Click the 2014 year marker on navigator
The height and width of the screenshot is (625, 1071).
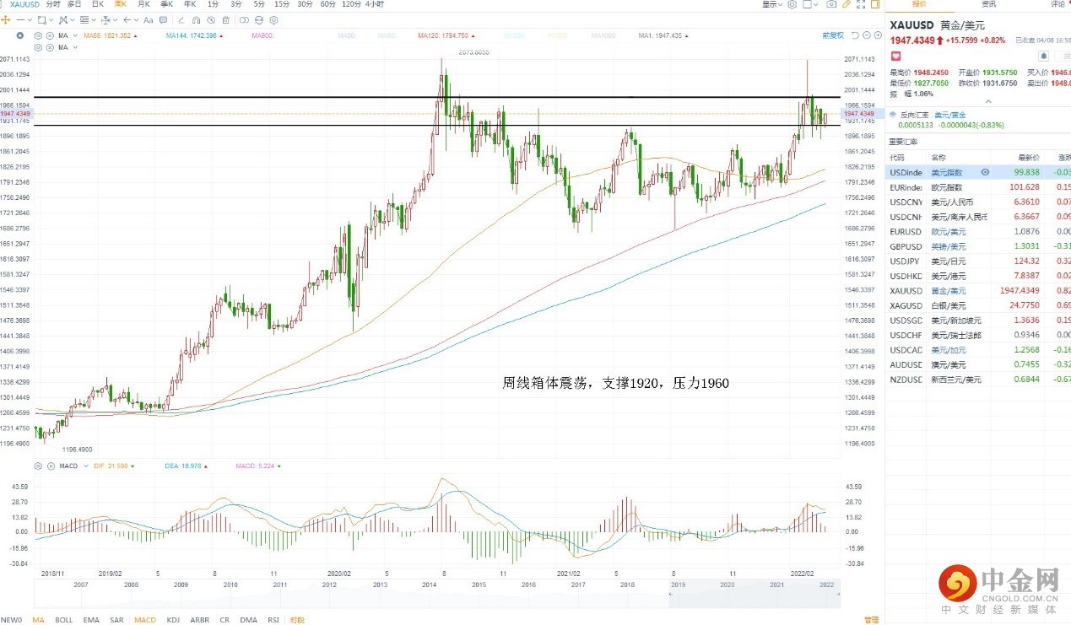(x=429, y=584)
